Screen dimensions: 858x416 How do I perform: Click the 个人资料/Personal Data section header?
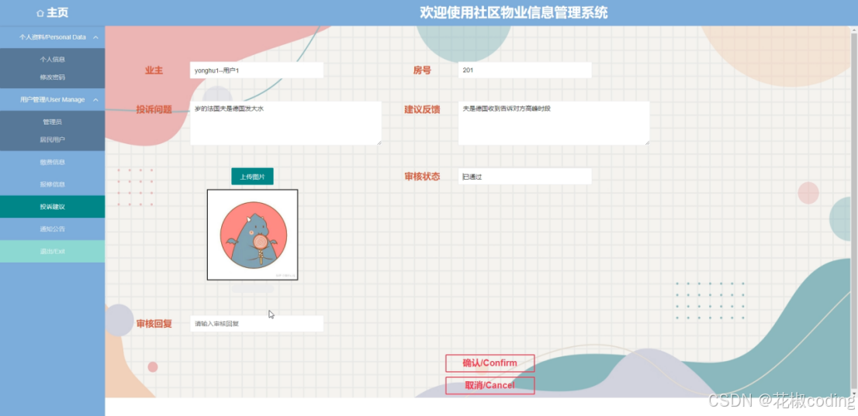53,37
